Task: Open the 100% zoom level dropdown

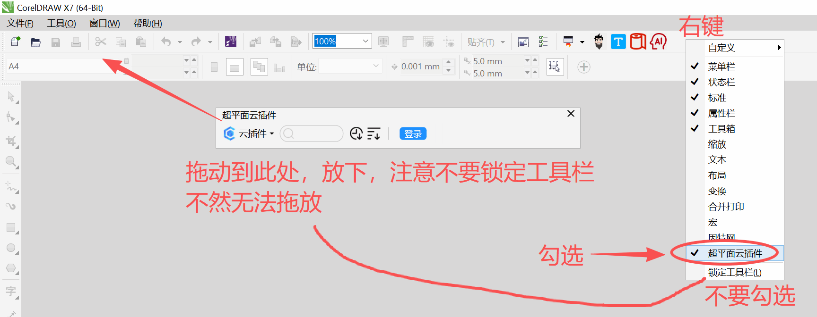Action: click(365, 42)
